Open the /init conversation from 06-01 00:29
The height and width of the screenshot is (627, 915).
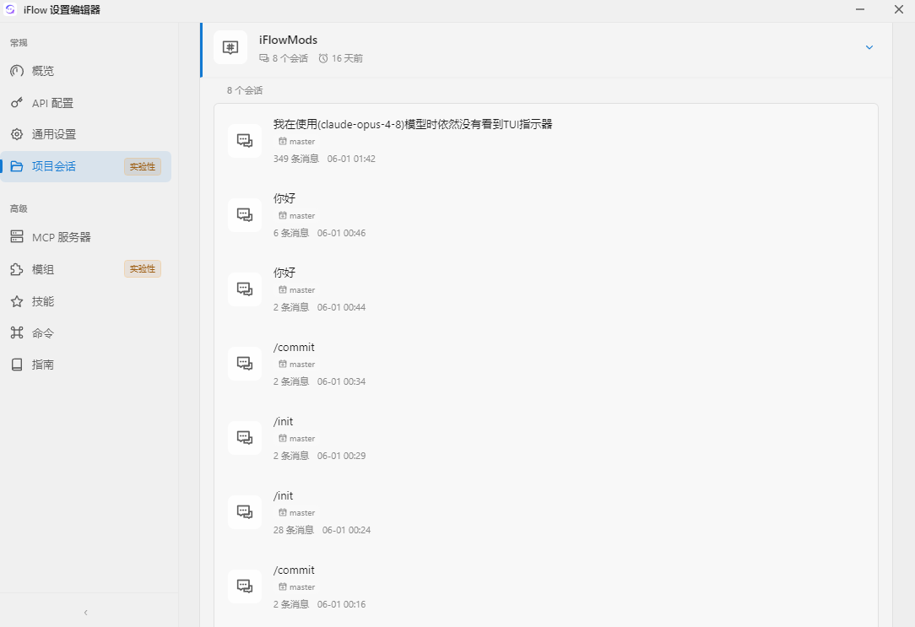point(545,437)
